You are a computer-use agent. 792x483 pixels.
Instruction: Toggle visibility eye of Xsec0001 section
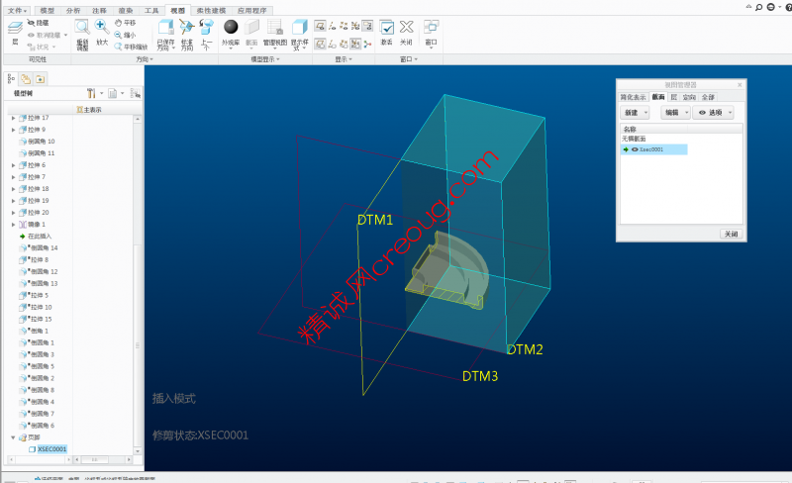[635, 149]
